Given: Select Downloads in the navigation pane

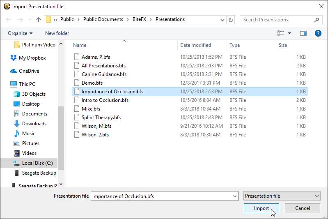Looking at the screenshot, I should click(34, 124).
